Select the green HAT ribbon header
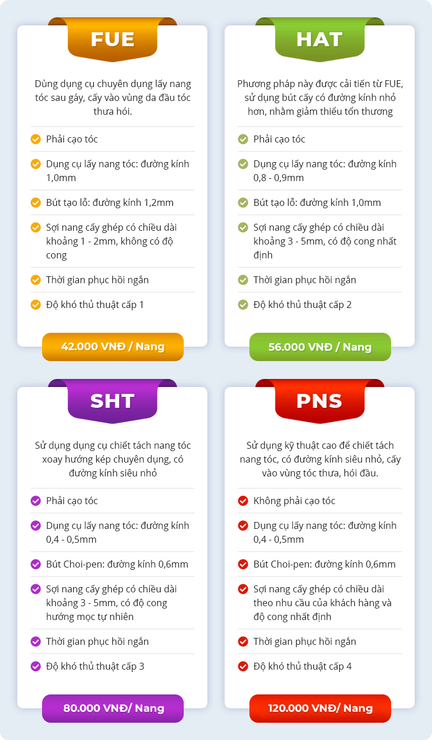Image resolution: width=432 pixels, height=740 pixels. (x=320, y=39)
